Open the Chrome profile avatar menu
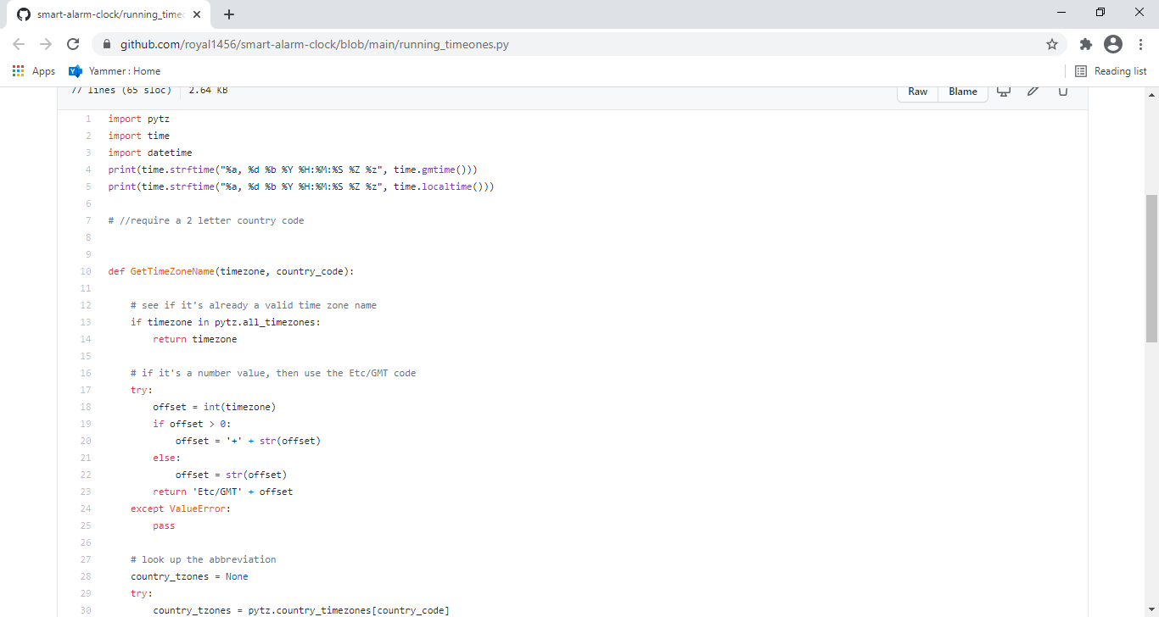This screenshot has height=617, width=1159. click(x=1113, y=44)
